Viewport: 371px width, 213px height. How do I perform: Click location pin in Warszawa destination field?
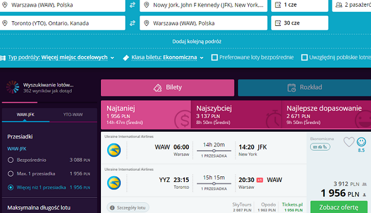click(147, 23)
